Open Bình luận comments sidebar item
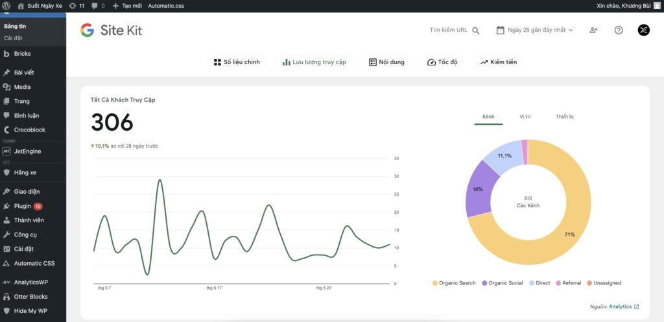 (x=26, y=115)
